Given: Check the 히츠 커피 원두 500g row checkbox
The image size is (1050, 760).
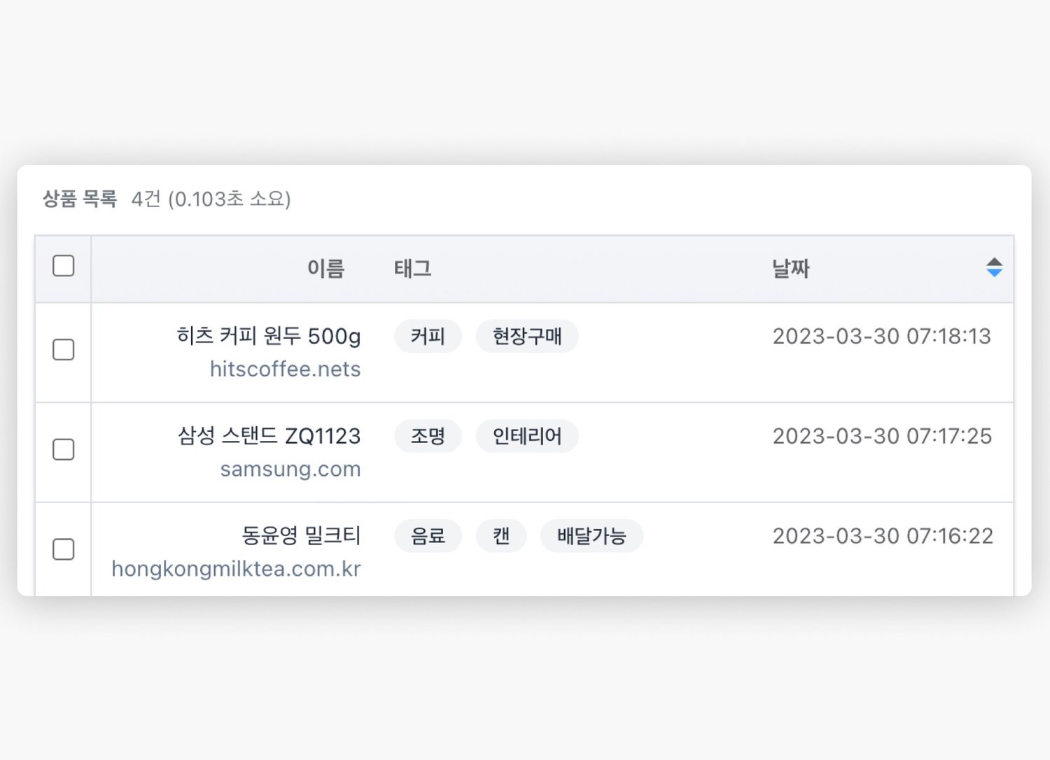Looking at the screenshot, I should [64, 349].
